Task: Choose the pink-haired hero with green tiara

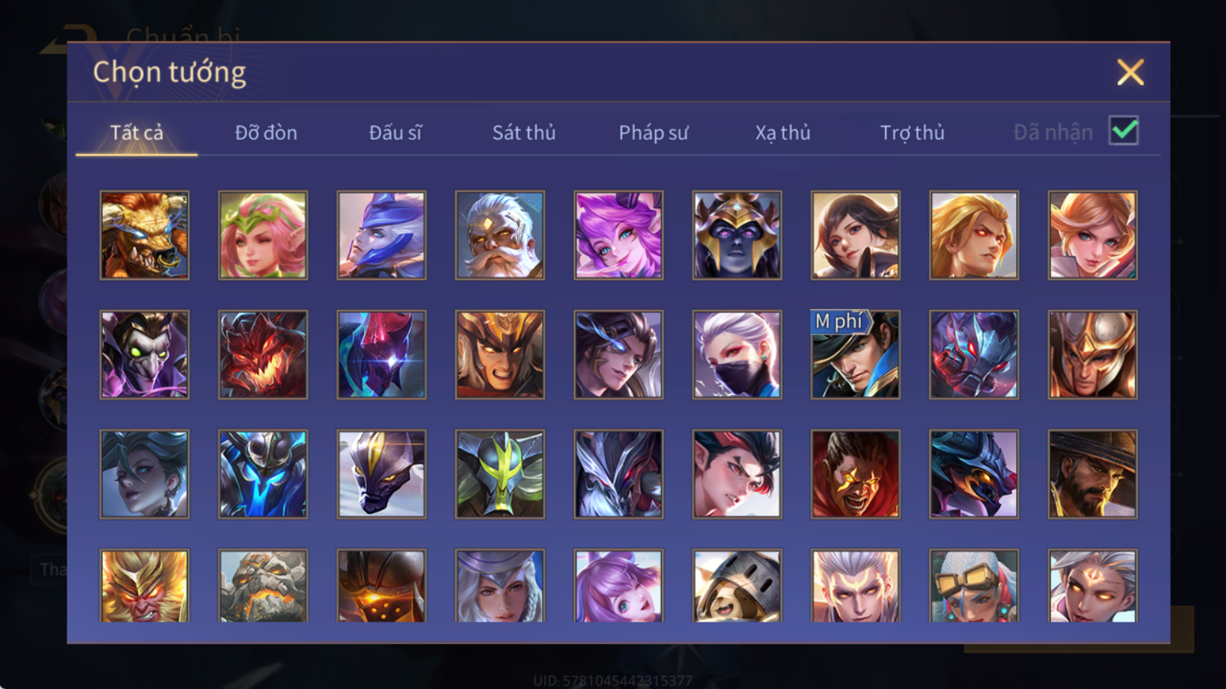Action: (263, 235)
